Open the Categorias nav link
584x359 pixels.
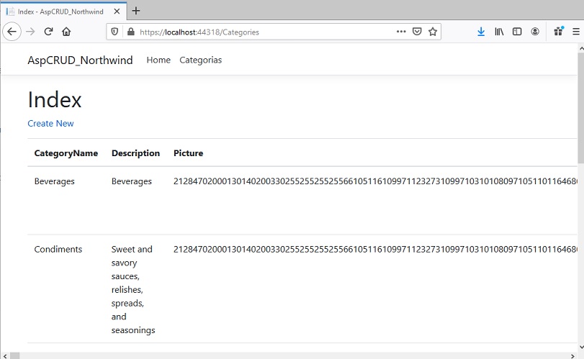(200, 60)
